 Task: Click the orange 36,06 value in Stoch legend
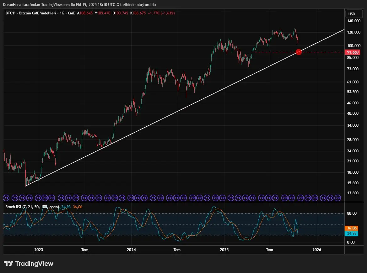tap(78, 207)
